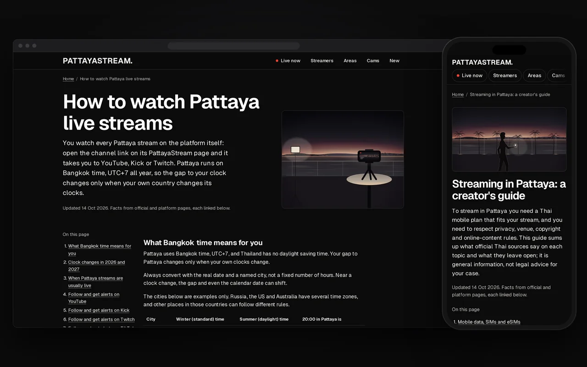Open the phone tripod hero illustration
This screenshot has width=587, height=367.
pos(343,159)
